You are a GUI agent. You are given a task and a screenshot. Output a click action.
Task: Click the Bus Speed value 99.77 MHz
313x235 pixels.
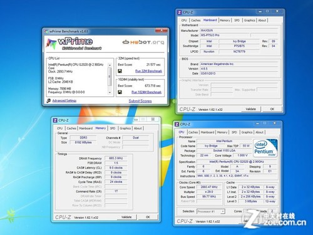click(x=209, y=197)
